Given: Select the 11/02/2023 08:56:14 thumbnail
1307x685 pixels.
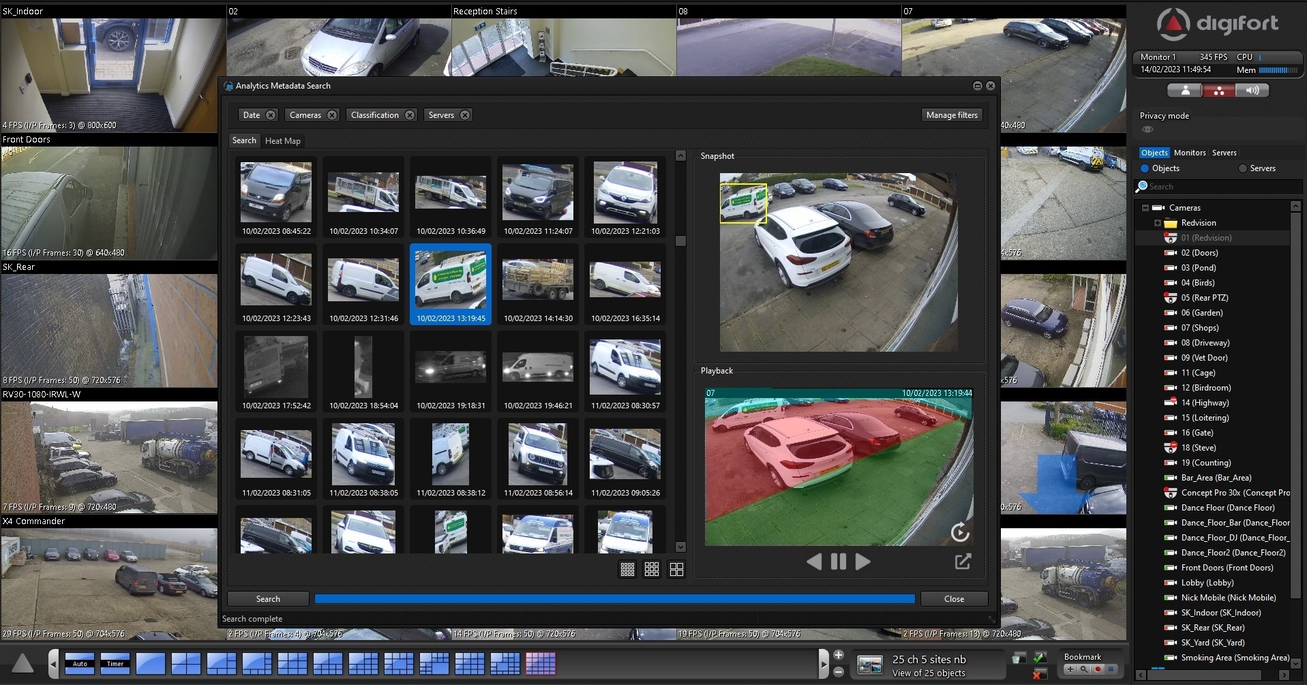Looking at the screenshot, I should click(538, 459).
